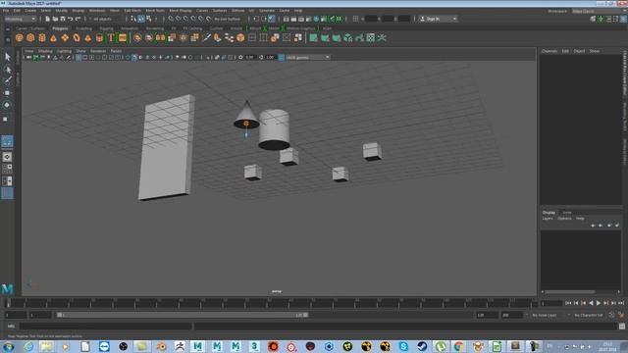The height and width of the screenshot is (353, 628).
Task: Go to end of playback range
Action: click(x=621, y=303)
